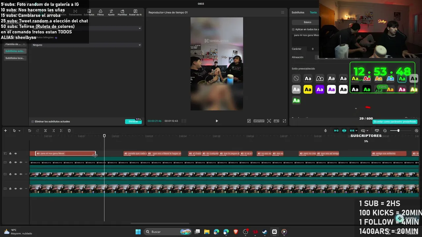422x237 pixels.
Task: Open the player panel hamburger menu
Action: (x=283, y=13)
